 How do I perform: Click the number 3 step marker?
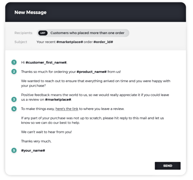pos(14,99)
